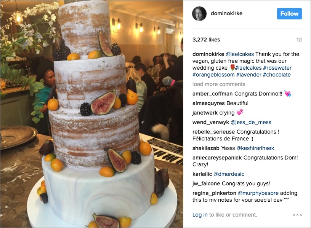311x228 pixels.
Task: Click the @keshirarihsek mention
Action: pos(255,148)
